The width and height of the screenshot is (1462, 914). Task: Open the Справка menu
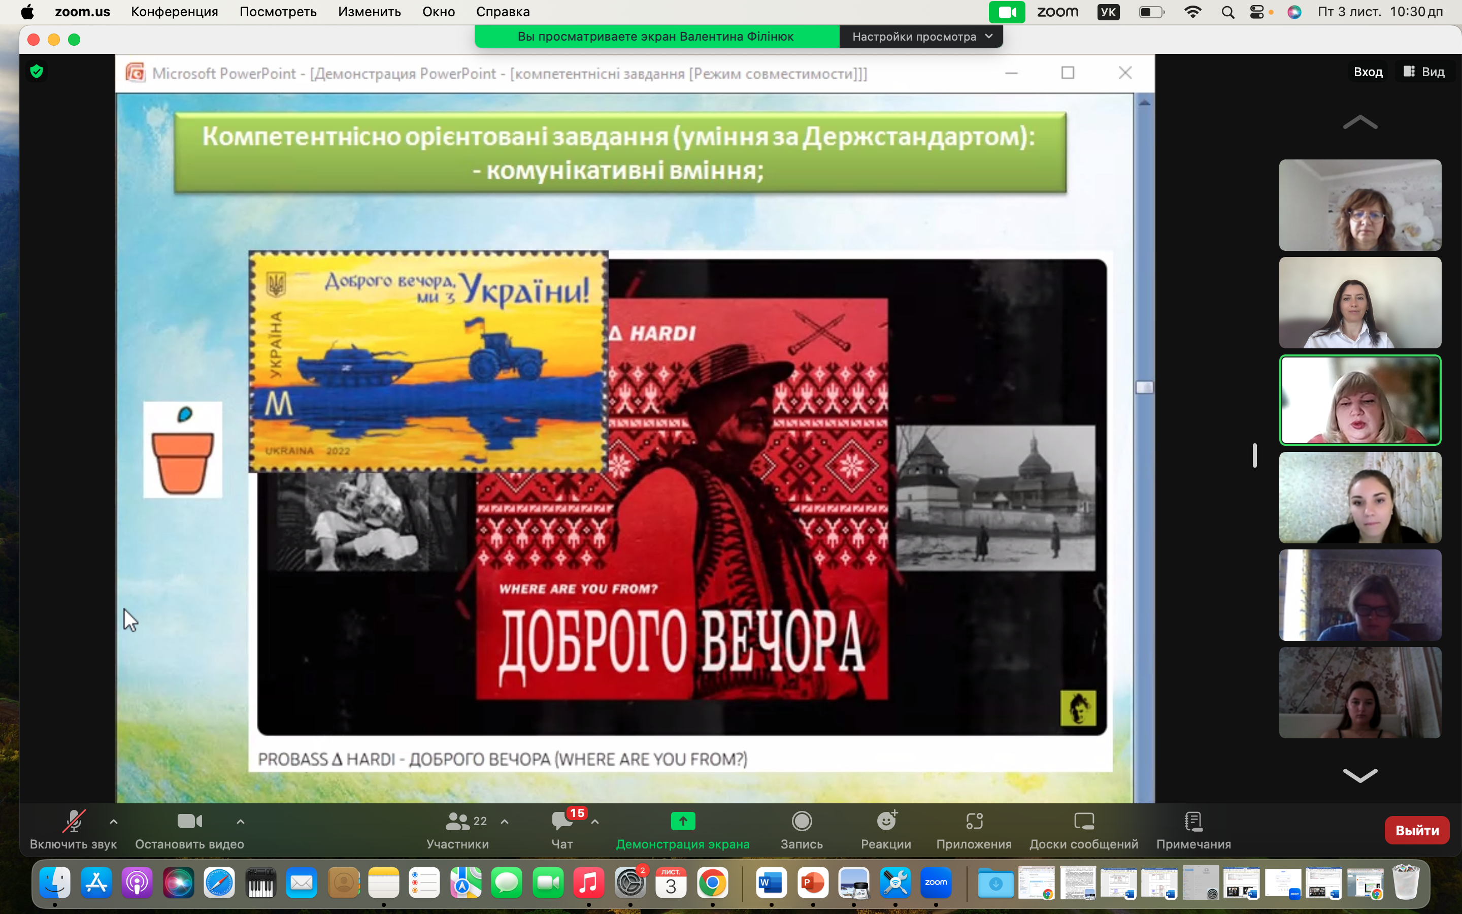503,12
